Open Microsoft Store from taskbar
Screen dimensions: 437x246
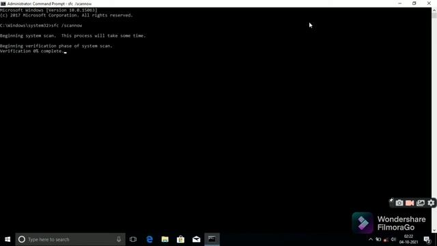[180, 239]
